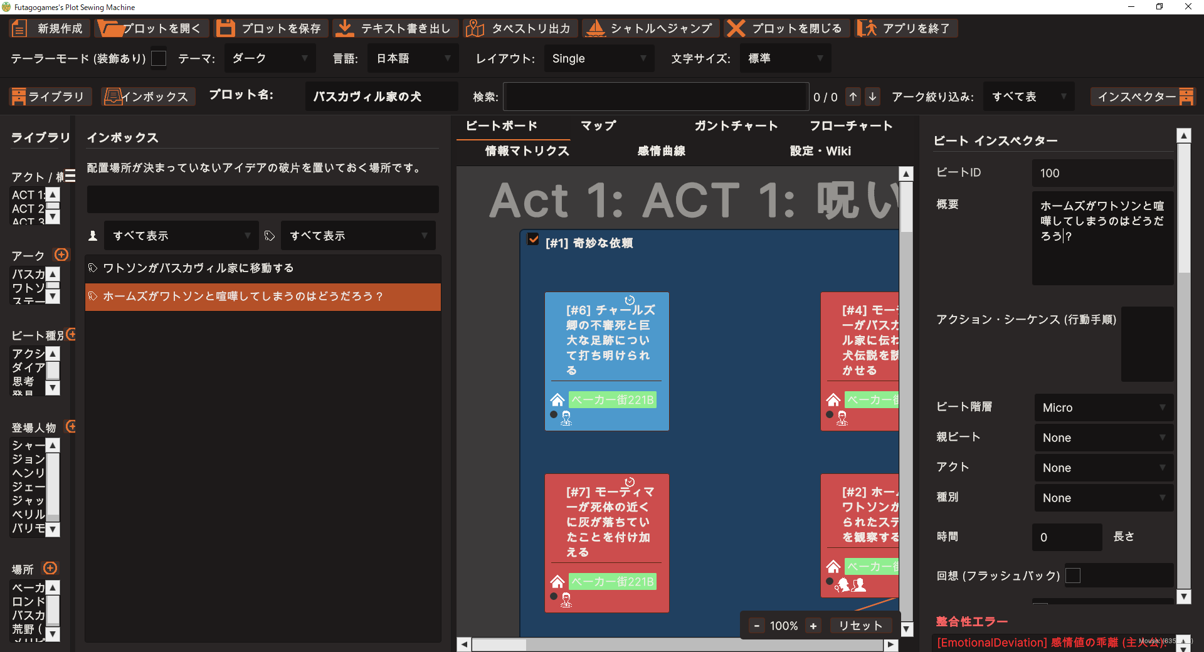
Task: Click the インスペクター panel icon
Action: (x=1186, y=97)
